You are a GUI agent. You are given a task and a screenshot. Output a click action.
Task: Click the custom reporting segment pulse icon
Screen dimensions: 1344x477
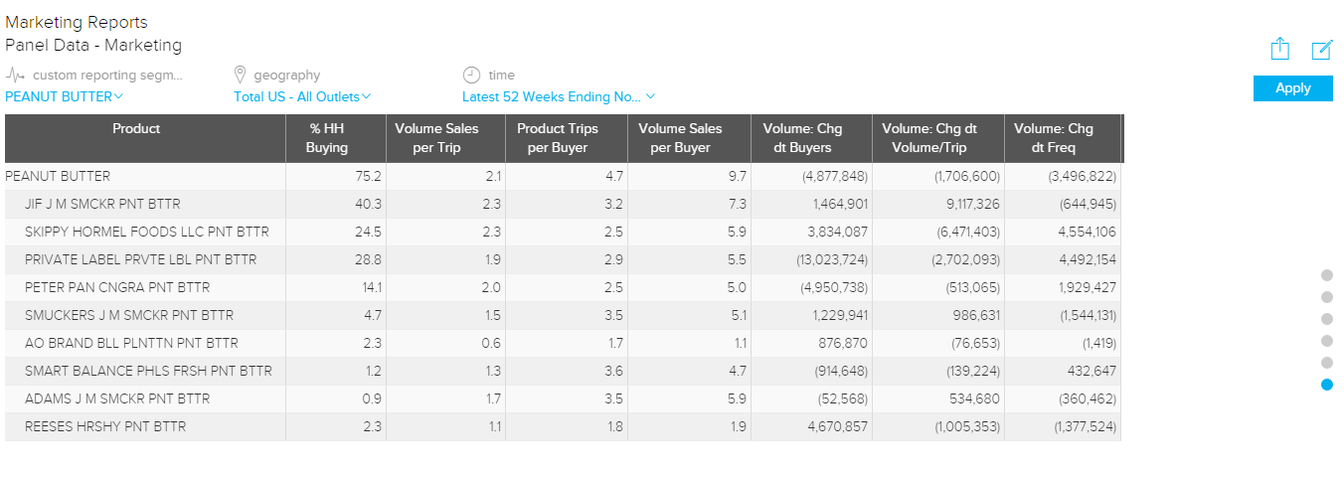pos(15,75)
